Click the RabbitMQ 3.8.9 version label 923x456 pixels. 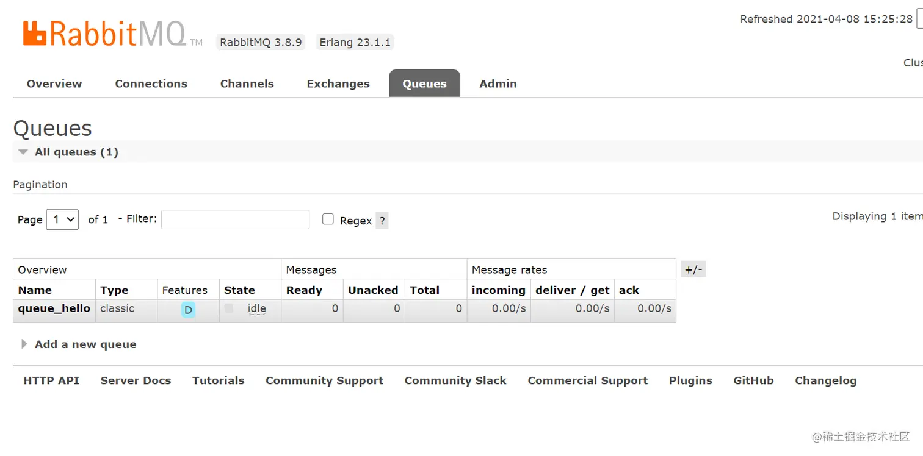261,43
